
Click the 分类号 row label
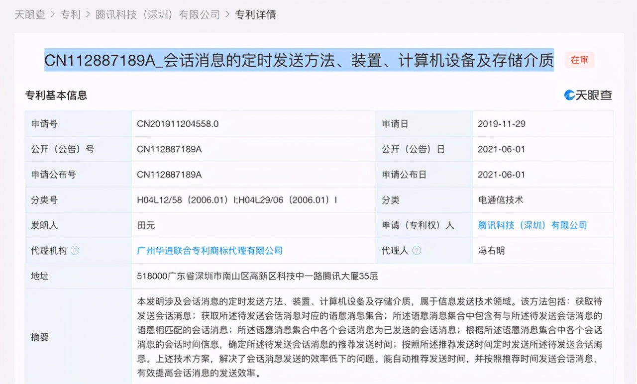pyautogui.click(x=44, y=200)
